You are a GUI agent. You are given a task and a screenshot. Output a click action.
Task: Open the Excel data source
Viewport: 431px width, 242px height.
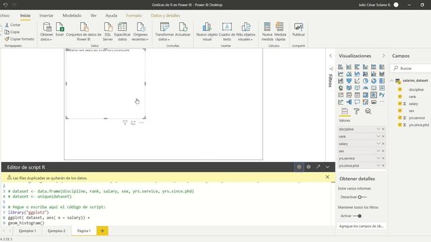60,28
